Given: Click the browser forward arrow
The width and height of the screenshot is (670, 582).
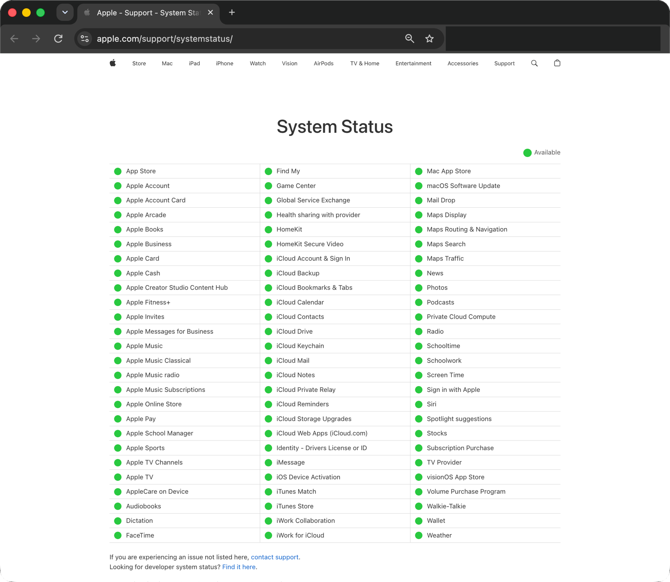Looking at the screenshot, I should point(36,39).
